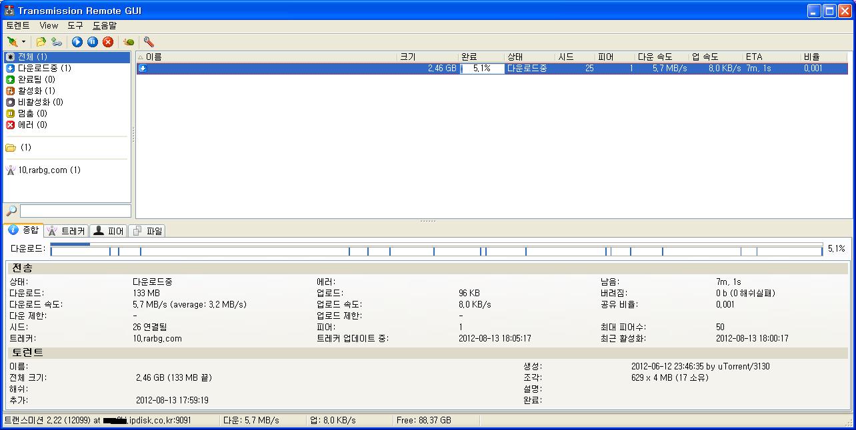Click the magnifier search icon

(x=11, y=211)
